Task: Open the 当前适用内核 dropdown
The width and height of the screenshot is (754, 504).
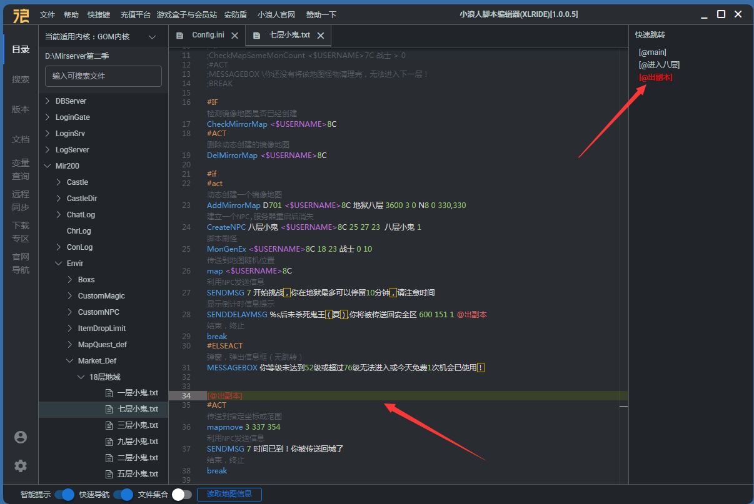Action: (x=152, y=37)
